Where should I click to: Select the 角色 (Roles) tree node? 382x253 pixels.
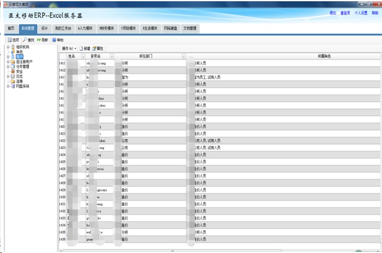pos(20,51)
